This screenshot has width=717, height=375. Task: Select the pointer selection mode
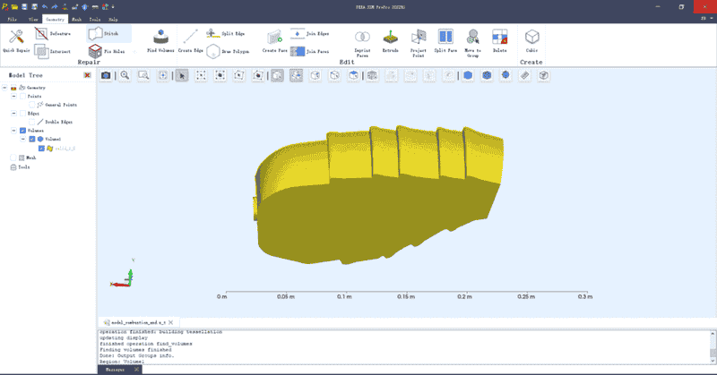pos(182,75)
